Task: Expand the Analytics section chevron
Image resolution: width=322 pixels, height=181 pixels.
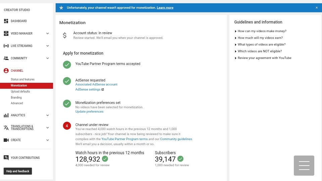Action: [48, 115]
